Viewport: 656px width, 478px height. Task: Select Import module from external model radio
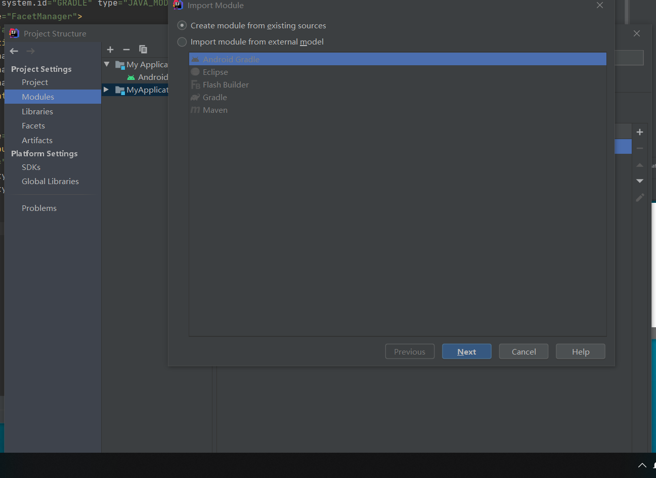tap(182, 41)
